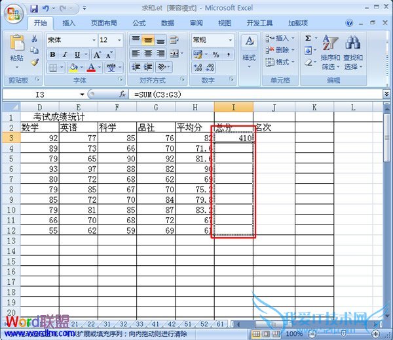Expand the Name Box dropdown arrow
This screenshot has height=340, width=393.
[83, 95]
